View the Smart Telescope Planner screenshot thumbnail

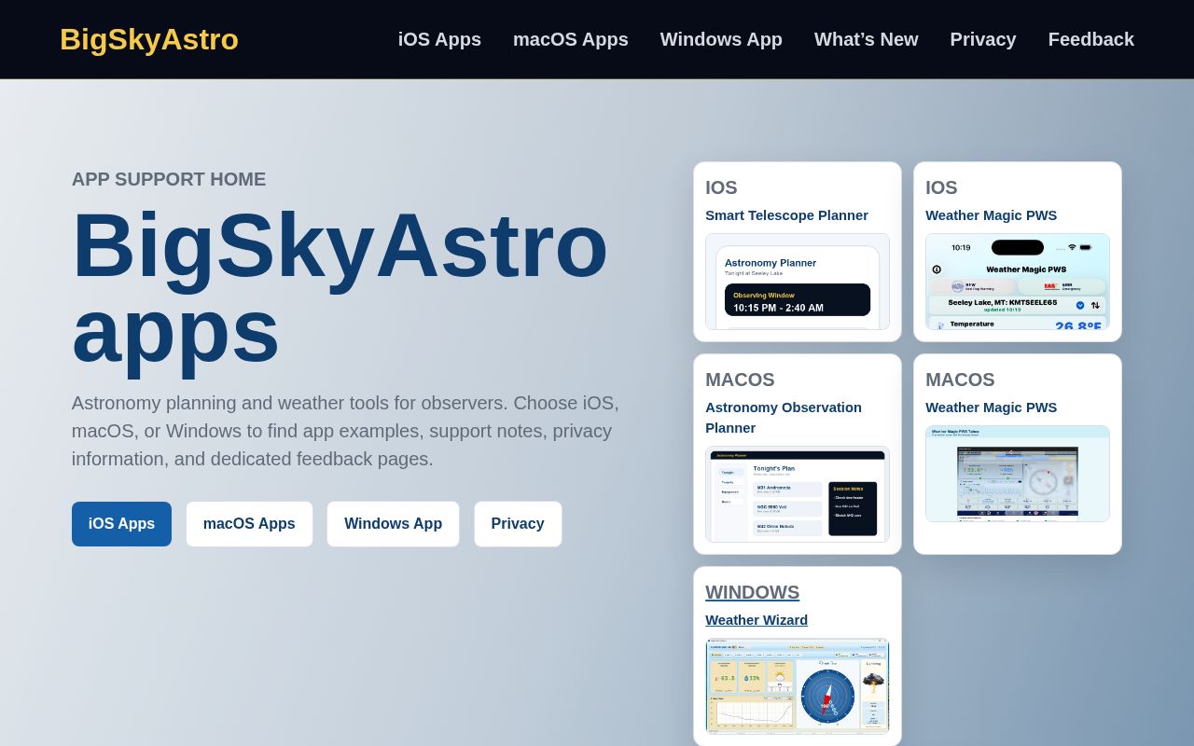(x=798, y=282)
